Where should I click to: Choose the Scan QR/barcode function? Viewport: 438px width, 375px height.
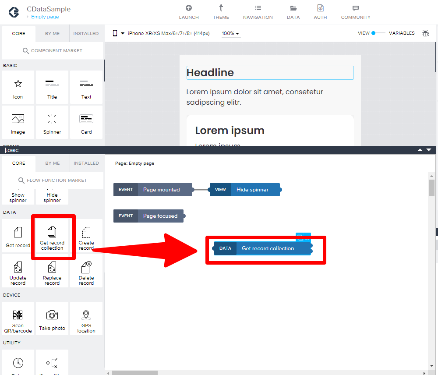(18, 318)
